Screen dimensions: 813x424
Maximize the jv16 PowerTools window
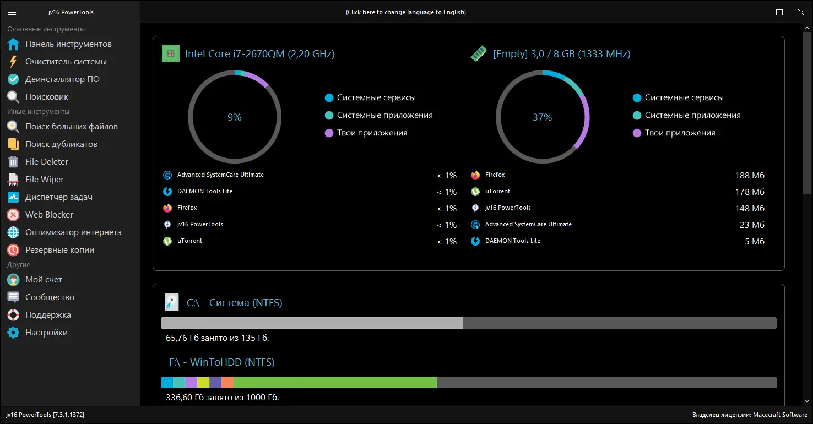(x=779, y=12)
